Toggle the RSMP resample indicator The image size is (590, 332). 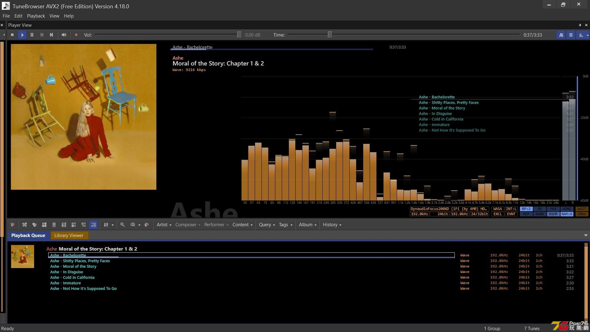tap(553, 214)
